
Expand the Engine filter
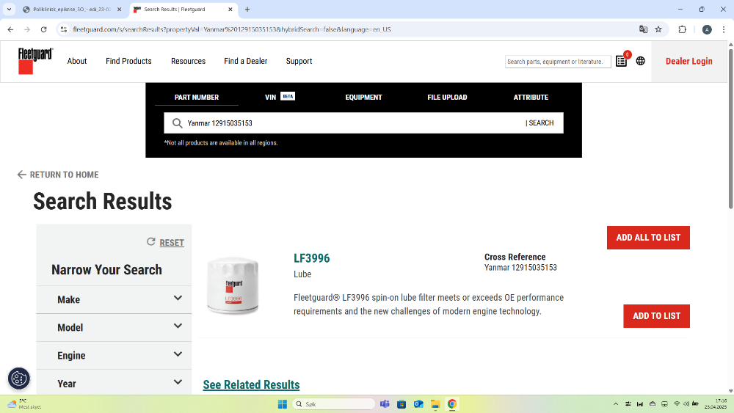point(115,356)
